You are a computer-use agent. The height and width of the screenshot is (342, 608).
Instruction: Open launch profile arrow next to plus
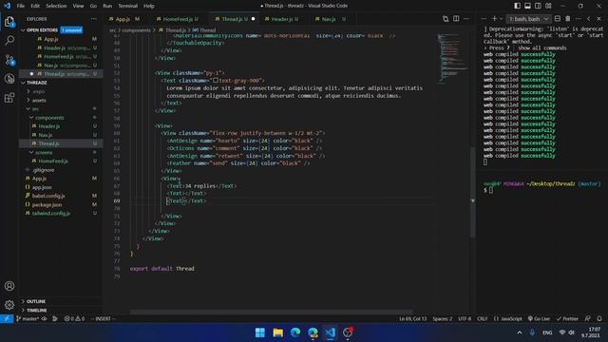pos(501,19)
